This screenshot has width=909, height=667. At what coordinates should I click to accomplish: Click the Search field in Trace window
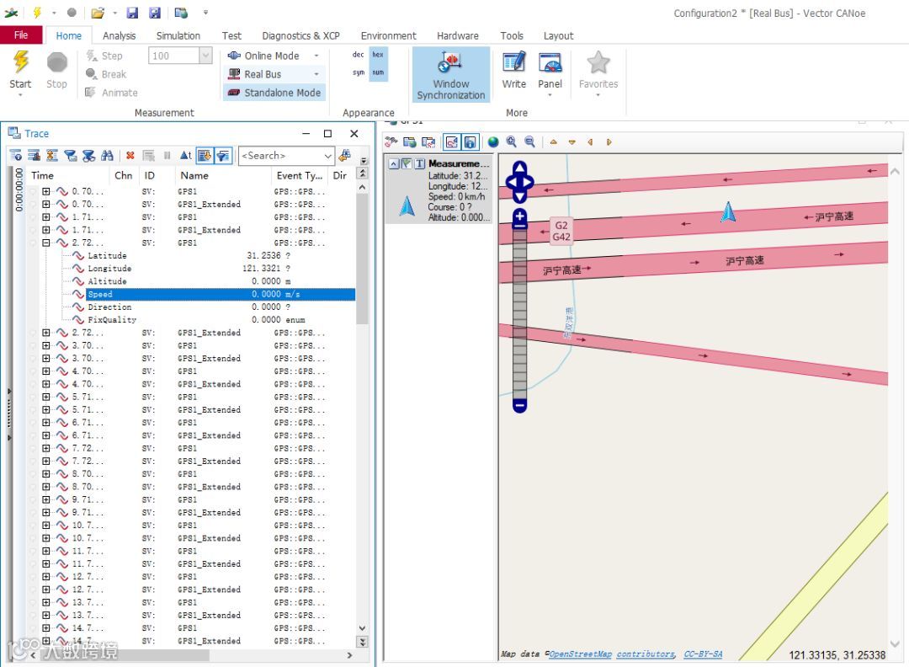(x=280, y=156)
